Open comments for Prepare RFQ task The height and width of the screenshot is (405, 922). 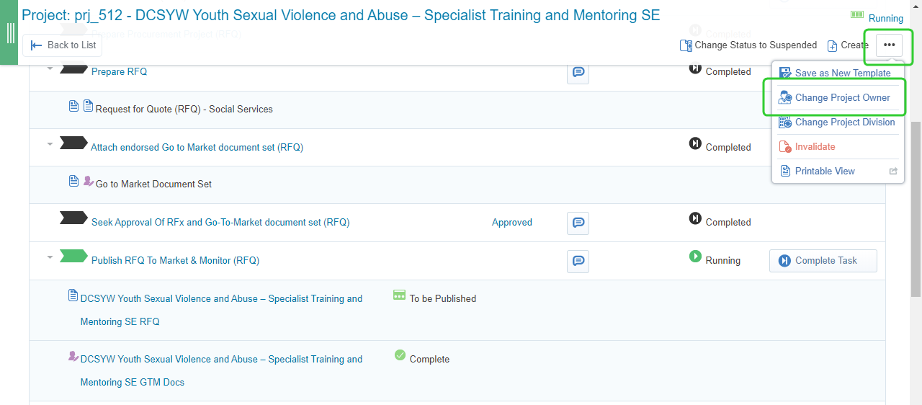click(x=578, y=72)
